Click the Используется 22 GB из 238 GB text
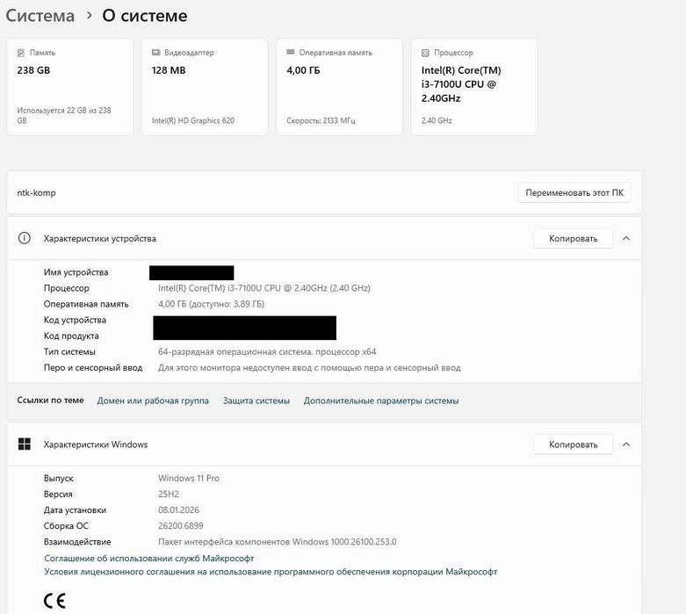 64,116
